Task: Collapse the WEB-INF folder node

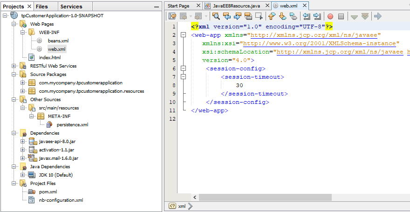Action: click(23, 33)
